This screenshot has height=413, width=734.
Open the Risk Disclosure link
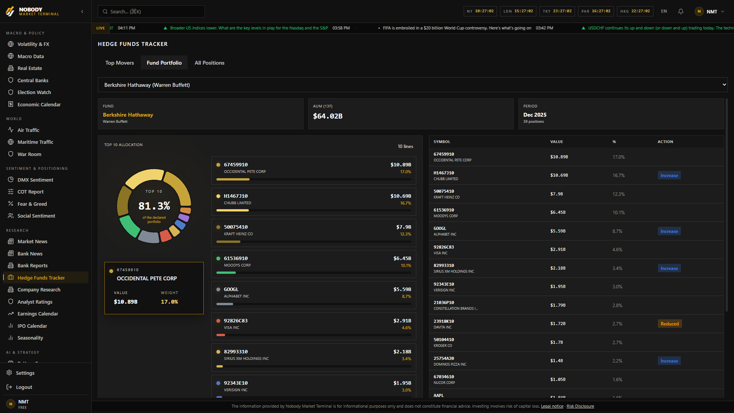[x=580, y=406]
